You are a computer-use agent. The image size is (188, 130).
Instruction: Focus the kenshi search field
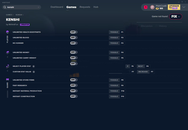(22, 7)
